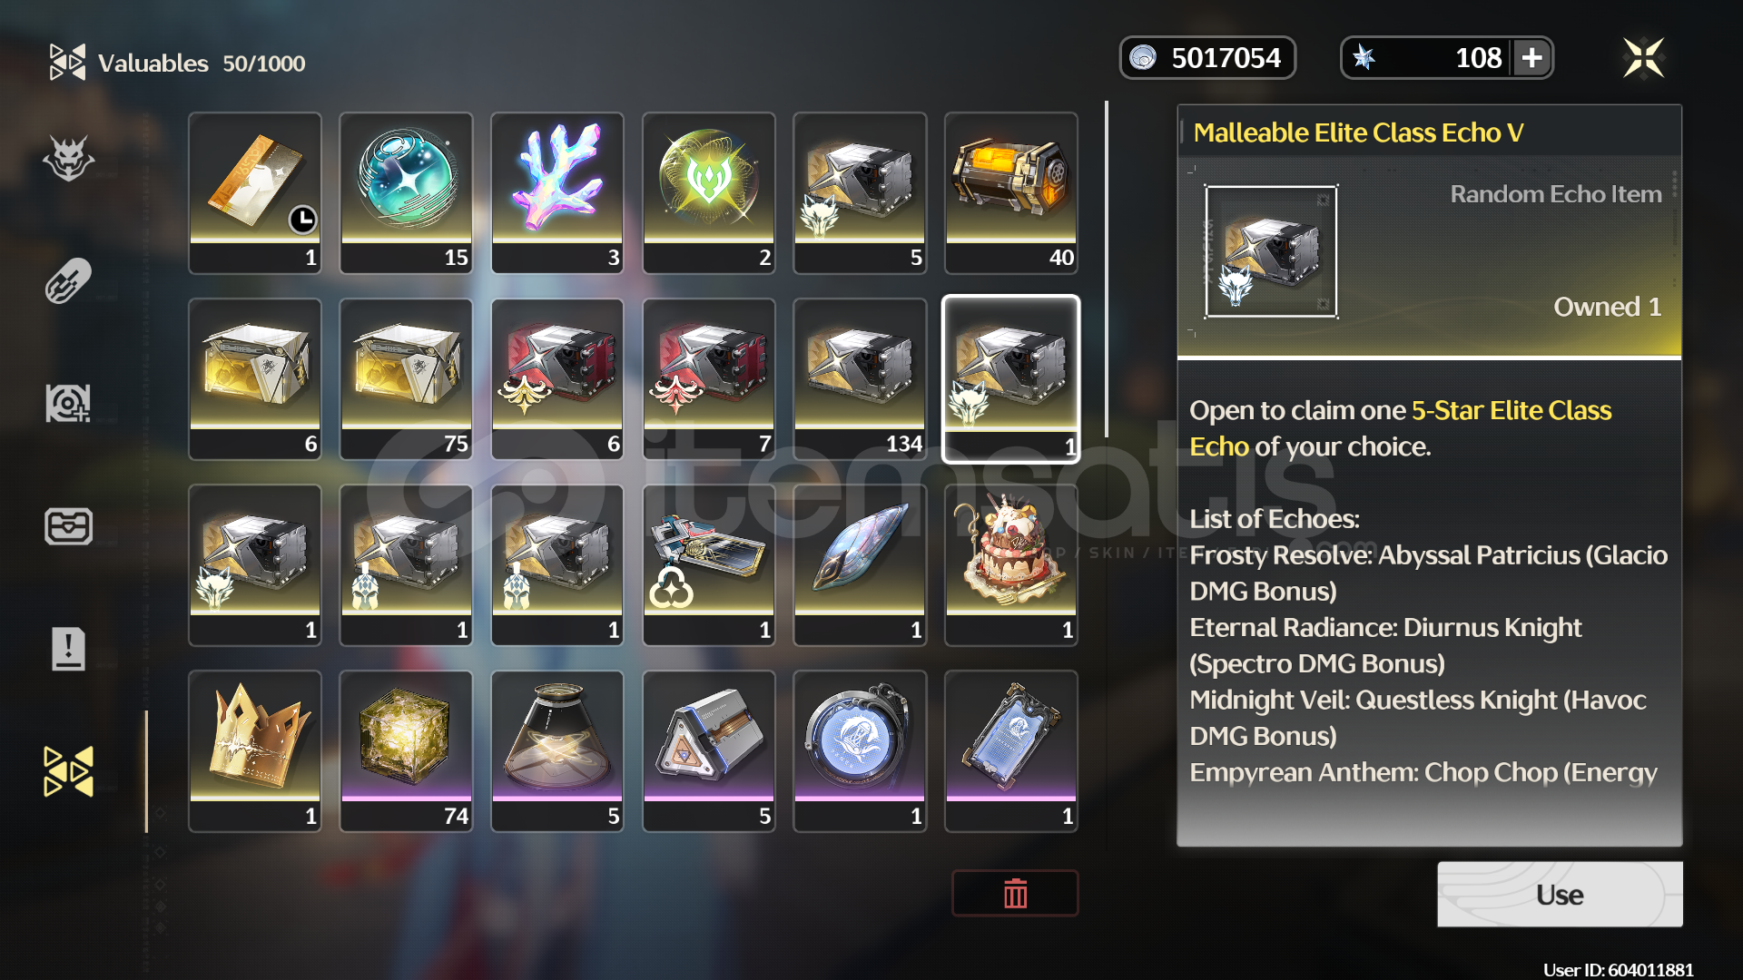Open the chest development materials category

click(68, 526)
